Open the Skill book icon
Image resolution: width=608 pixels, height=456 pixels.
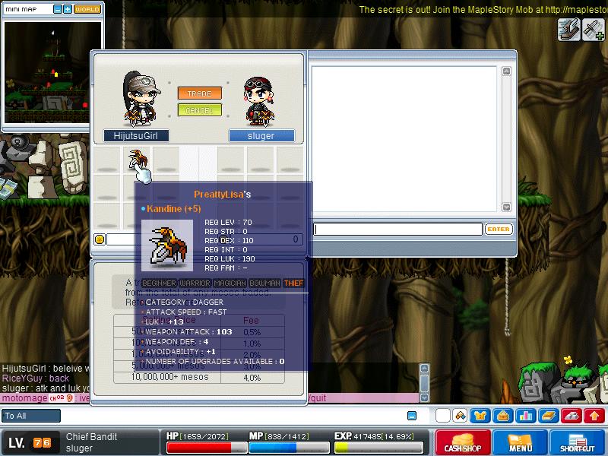click(549, 416)
